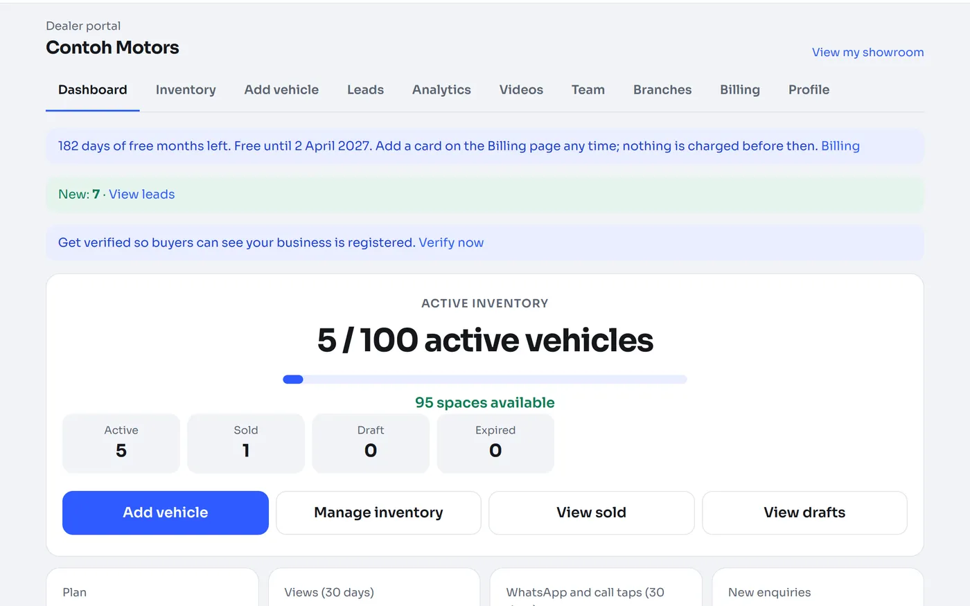Screen dimensions: 970x606
Task: Click the Dealer portal label
Action: pos(83,26)
